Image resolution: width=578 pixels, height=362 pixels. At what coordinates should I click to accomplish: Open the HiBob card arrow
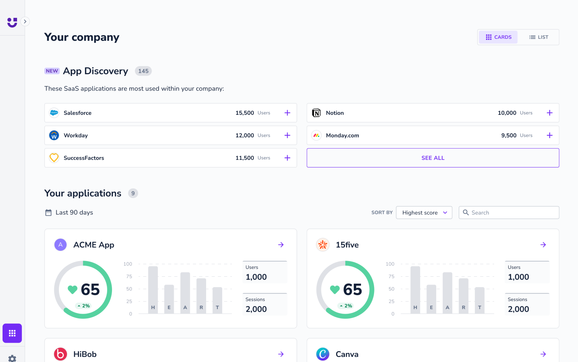click(281, 354)
